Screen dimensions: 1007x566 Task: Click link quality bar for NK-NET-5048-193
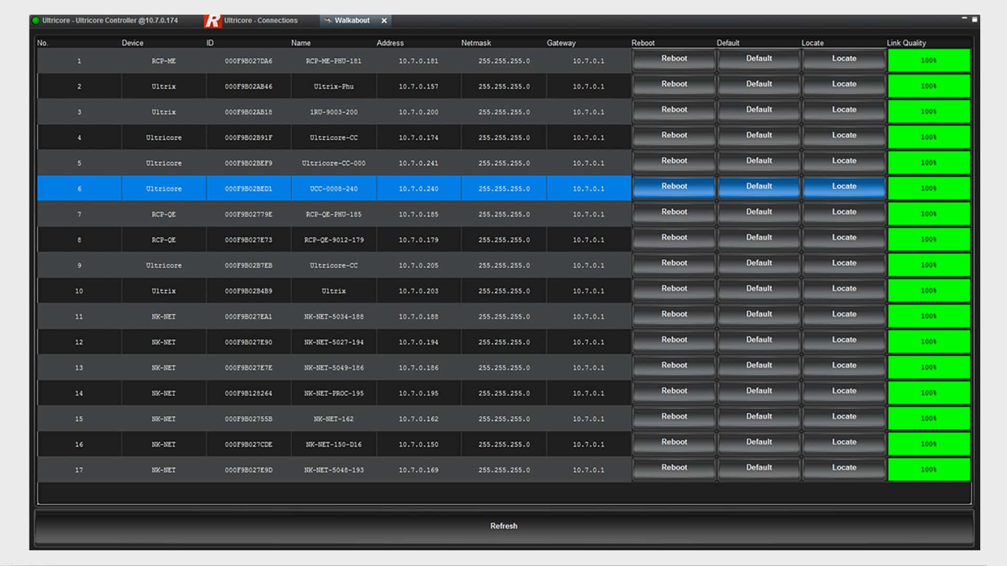[x=929, y=470]
